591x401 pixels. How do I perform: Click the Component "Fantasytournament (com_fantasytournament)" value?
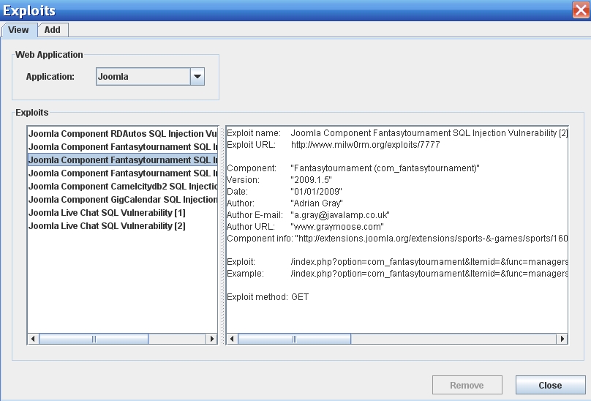385,168
